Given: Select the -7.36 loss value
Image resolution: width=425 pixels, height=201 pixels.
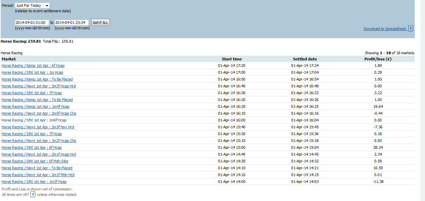Looking at the screenshot, I should tap(378, 127).
